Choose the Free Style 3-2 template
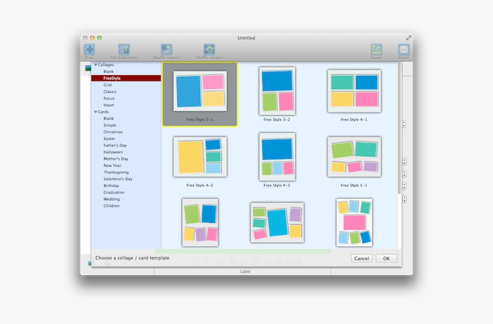Screen dimensions: 493x324 point(277,91)
